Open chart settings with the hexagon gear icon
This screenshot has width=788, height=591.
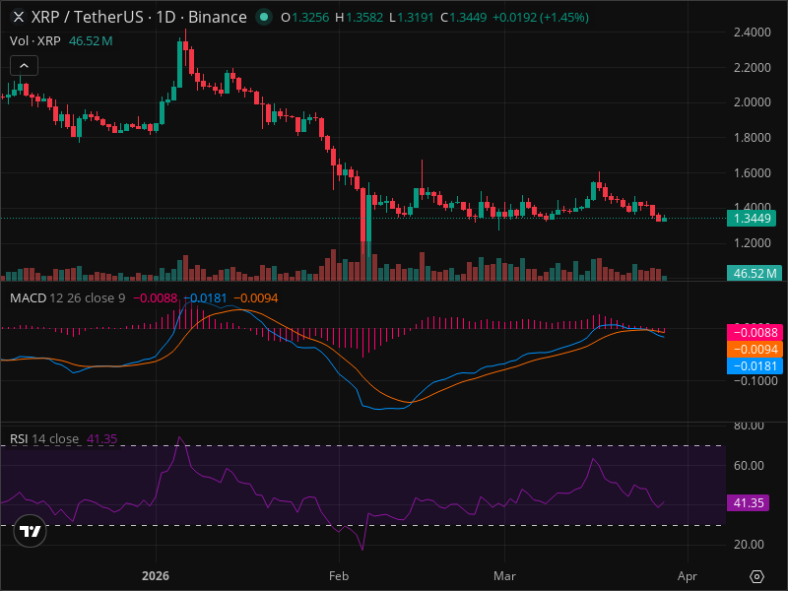click(756, 576)
